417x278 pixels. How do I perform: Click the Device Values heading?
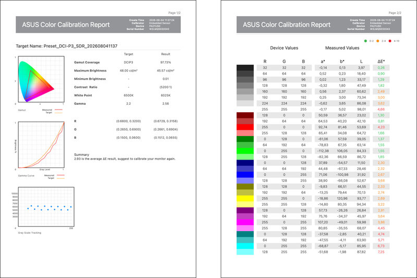284,48
